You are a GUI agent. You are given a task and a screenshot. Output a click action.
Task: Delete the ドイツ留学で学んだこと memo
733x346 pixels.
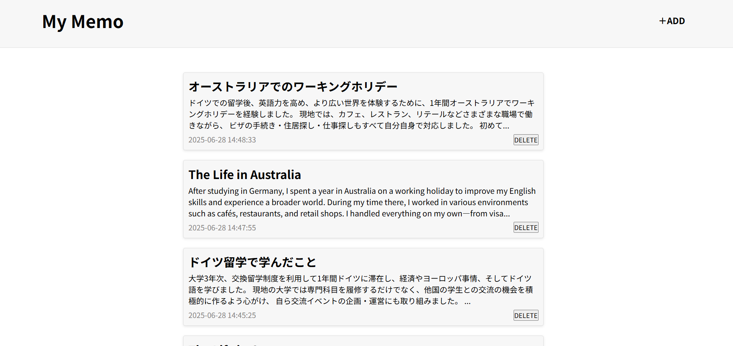point(525,316)
